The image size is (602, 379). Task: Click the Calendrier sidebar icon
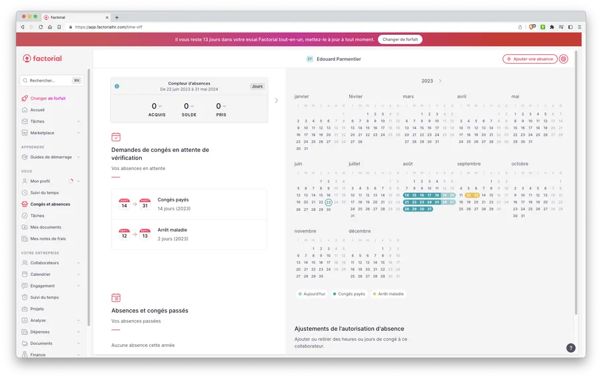(x=25, y=275)
